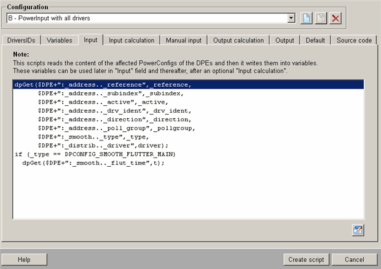
Task: Open the Default tab
Action: point(315,41)
